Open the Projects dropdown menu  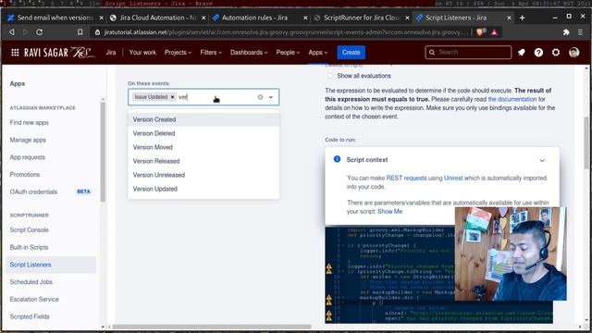178,53
